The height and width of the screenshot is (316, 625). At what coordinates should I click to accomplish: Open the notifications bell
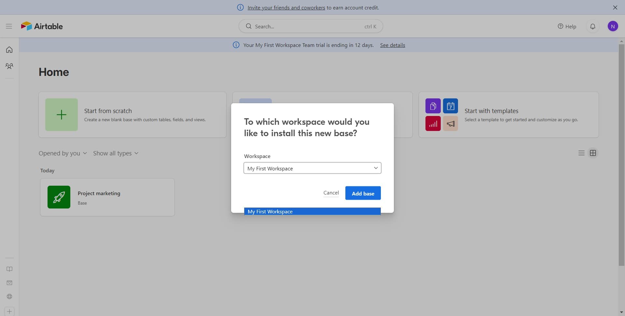(592, 26)
